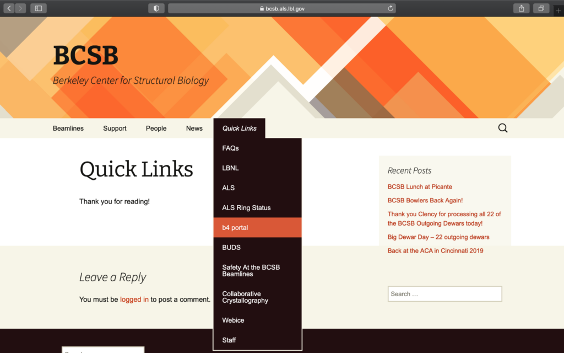564x353 pixels.
Task: Open the Share menu icon
Action: [521, 8]
